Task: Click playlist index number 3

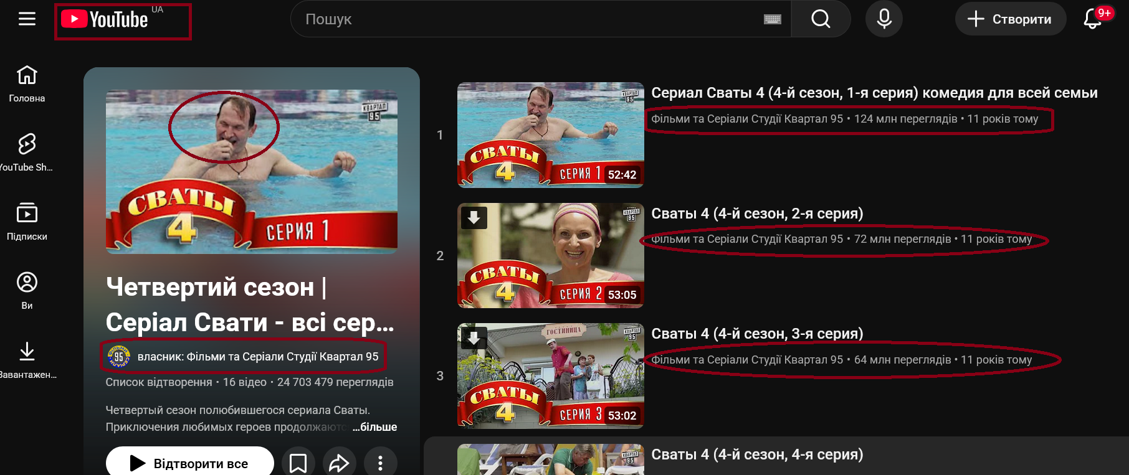Action: [x=440, y=376]
